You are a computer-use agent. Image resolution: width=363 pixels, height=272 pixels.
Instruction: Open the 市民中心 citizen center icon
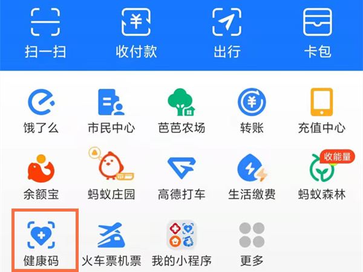tap(111, 102)
